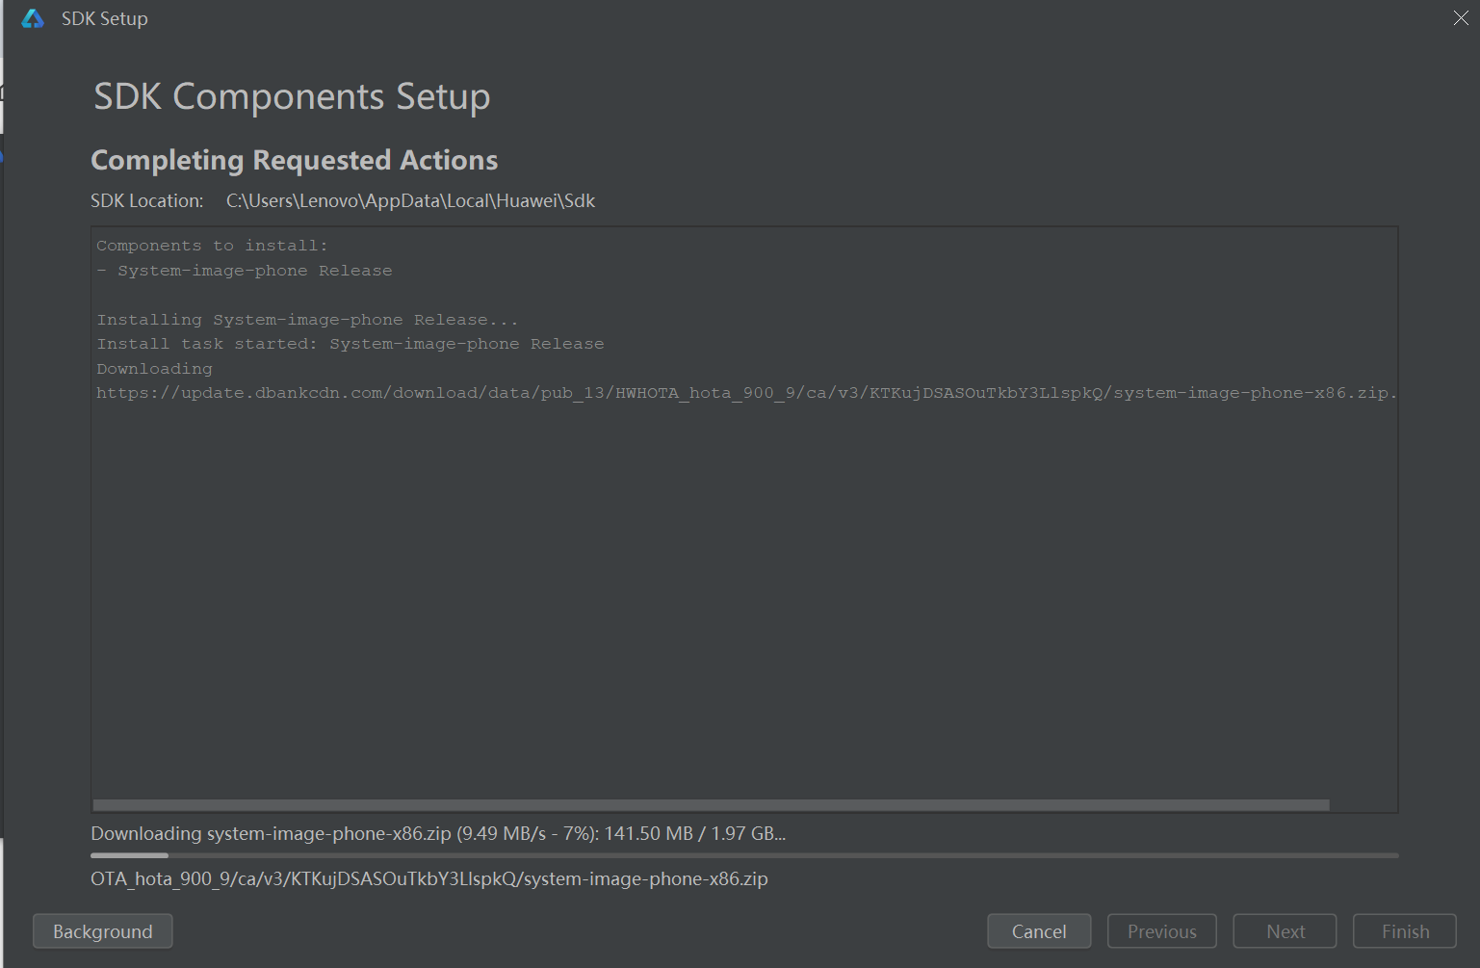Click the dbankcdn download URL in log
The width and height of the screenshot is (1480, 968).
(745, 393)
